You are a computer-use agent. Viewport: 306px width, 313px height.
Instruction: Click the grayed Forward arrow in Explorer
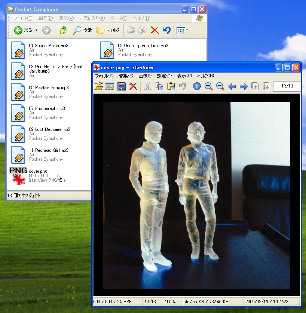coord(46,30)
